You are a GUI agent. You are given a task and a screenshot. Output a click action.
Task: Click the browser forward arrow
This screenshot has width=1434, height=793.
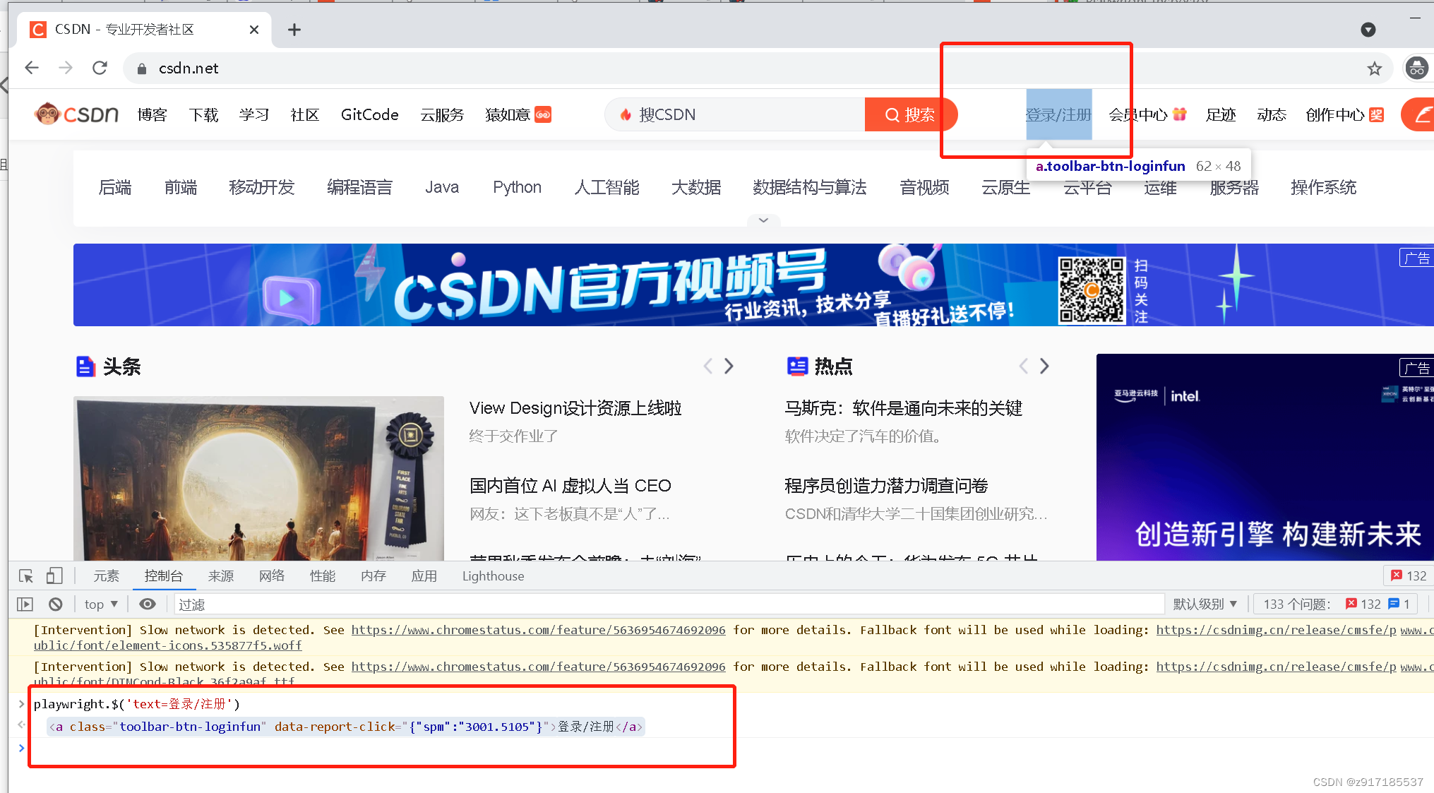pos(66,68)
